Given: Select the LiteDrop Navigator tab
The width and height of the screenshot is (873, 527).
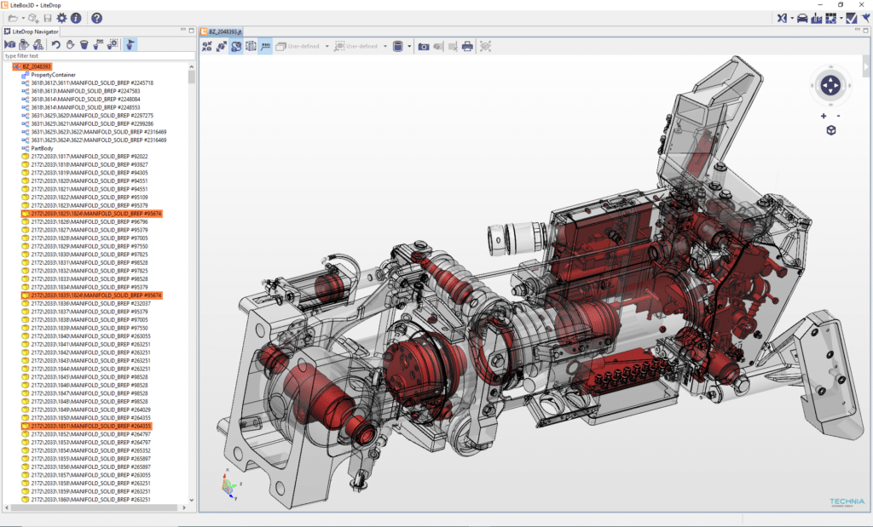Looking at the screenshot, I should point(31,32).
